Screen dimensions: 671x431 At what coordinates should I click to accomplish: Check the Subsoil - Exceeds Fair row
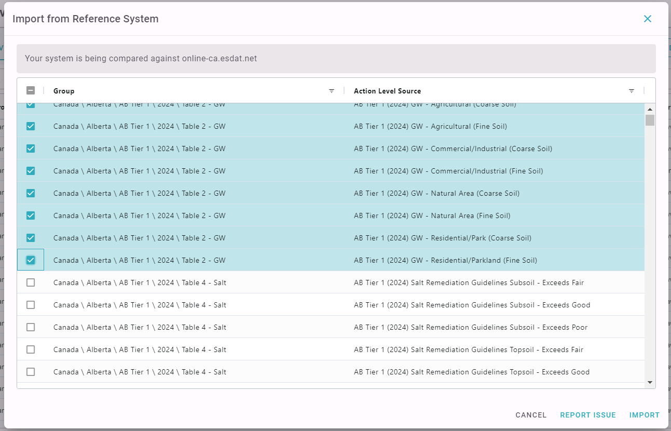[x=31, y=282]
